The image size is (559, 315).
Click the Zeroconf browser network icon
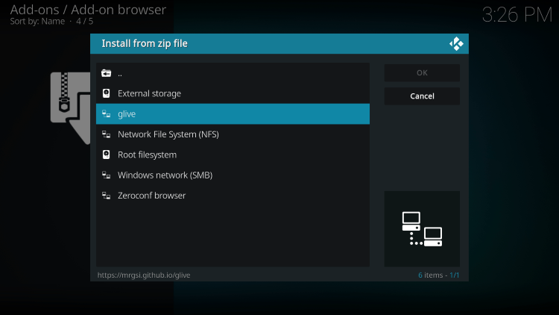[107, 196]
